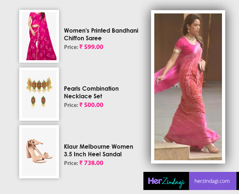Open the herzindagi.com link
This screenshot has width=239, height=194.
(x=212, y=181)
